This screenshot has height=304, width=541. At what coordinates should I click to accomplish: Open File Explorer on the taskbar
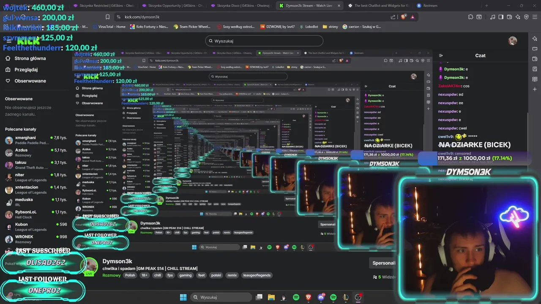click(x=271, y=297)
